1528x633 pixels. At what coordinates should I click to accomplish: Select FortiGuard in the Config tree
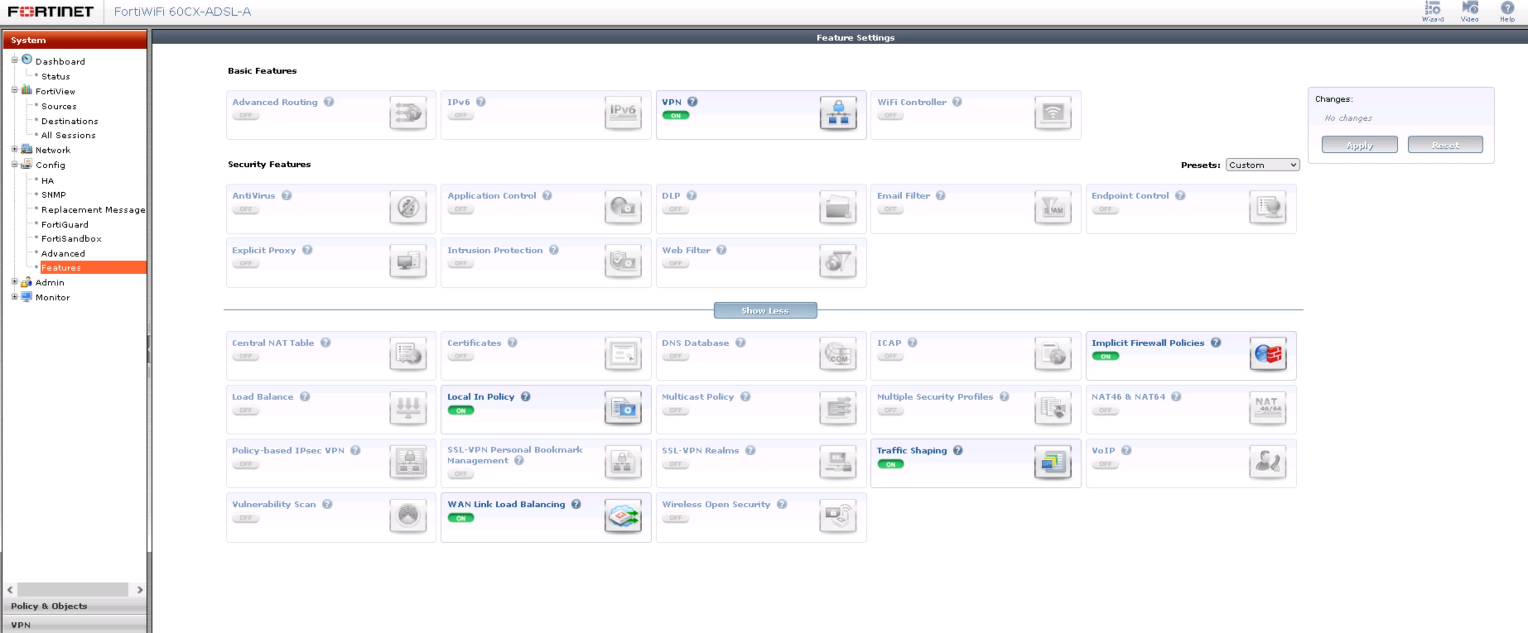65,224
